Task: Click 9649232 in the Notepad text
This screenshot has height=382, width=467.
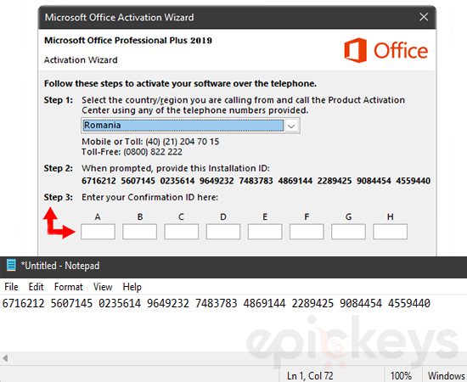Action: pos(168,303)
